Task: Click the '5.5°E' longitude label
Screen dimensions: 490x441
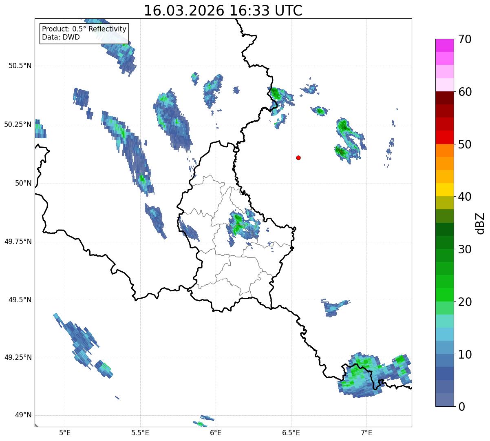Action: 140,433
